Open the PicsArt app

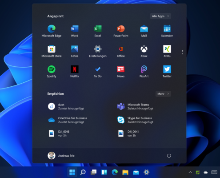(144, 72)
